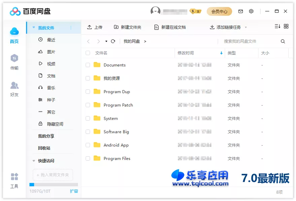Open the 好友 friends icon

pyautogui.click(x=14, y=85)
